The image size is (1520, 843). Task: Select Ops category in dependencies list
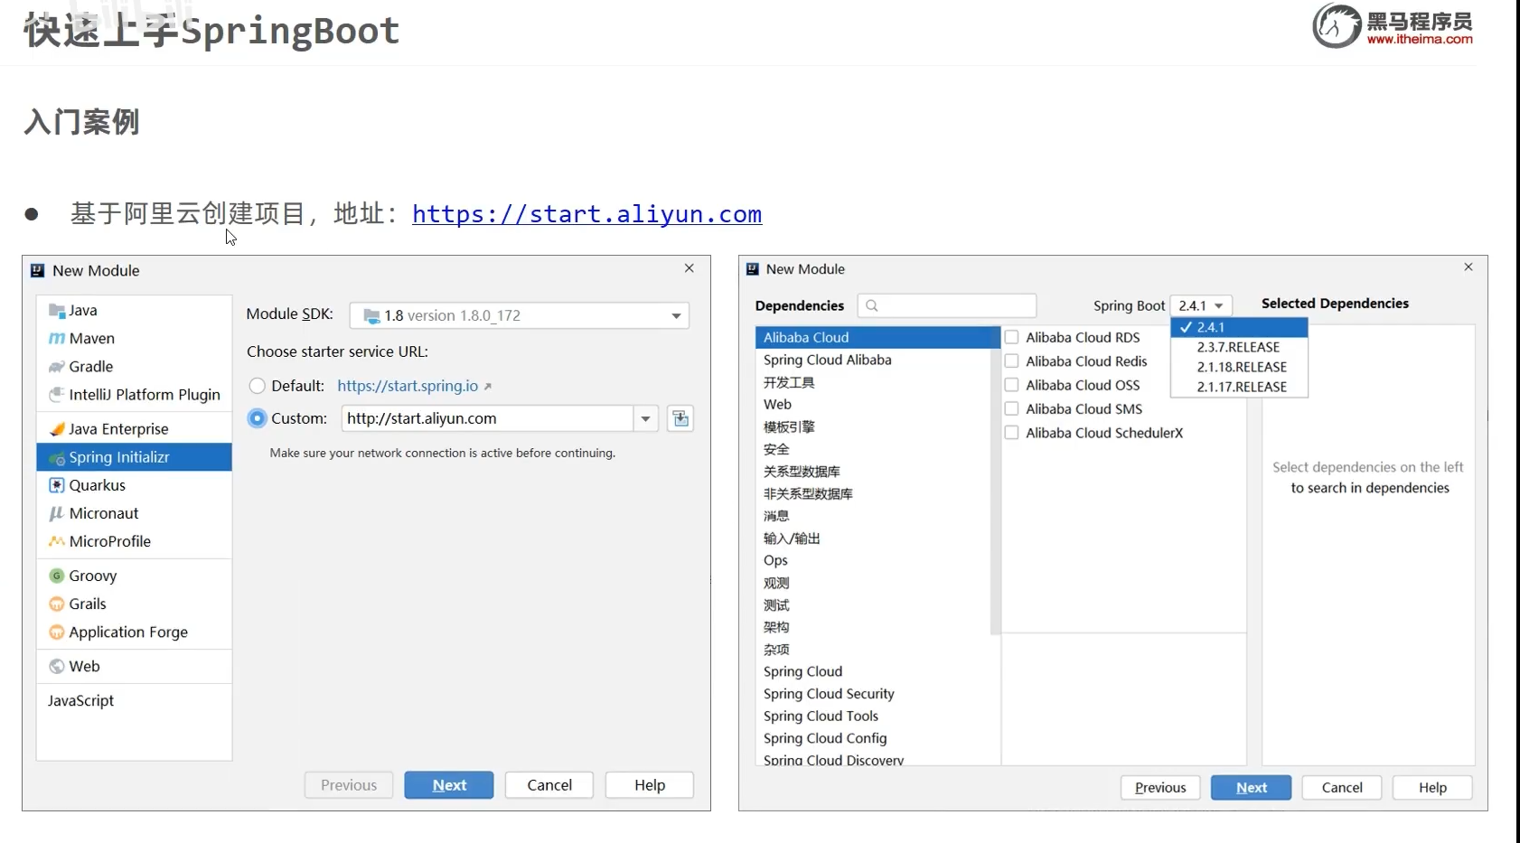click(873, 560)
